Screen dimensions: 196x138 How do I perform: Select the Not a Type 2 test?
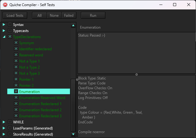tap(29, 67)
